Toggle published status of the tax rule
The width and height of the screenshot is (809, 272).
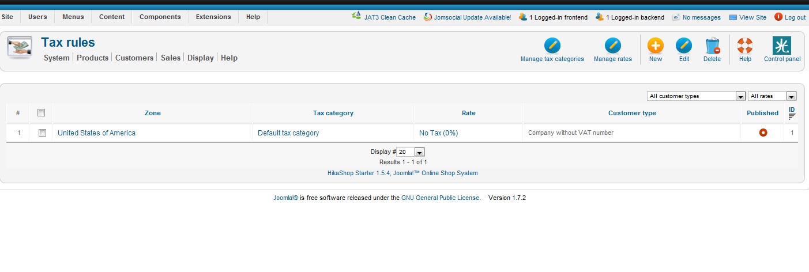click(763, 133)
